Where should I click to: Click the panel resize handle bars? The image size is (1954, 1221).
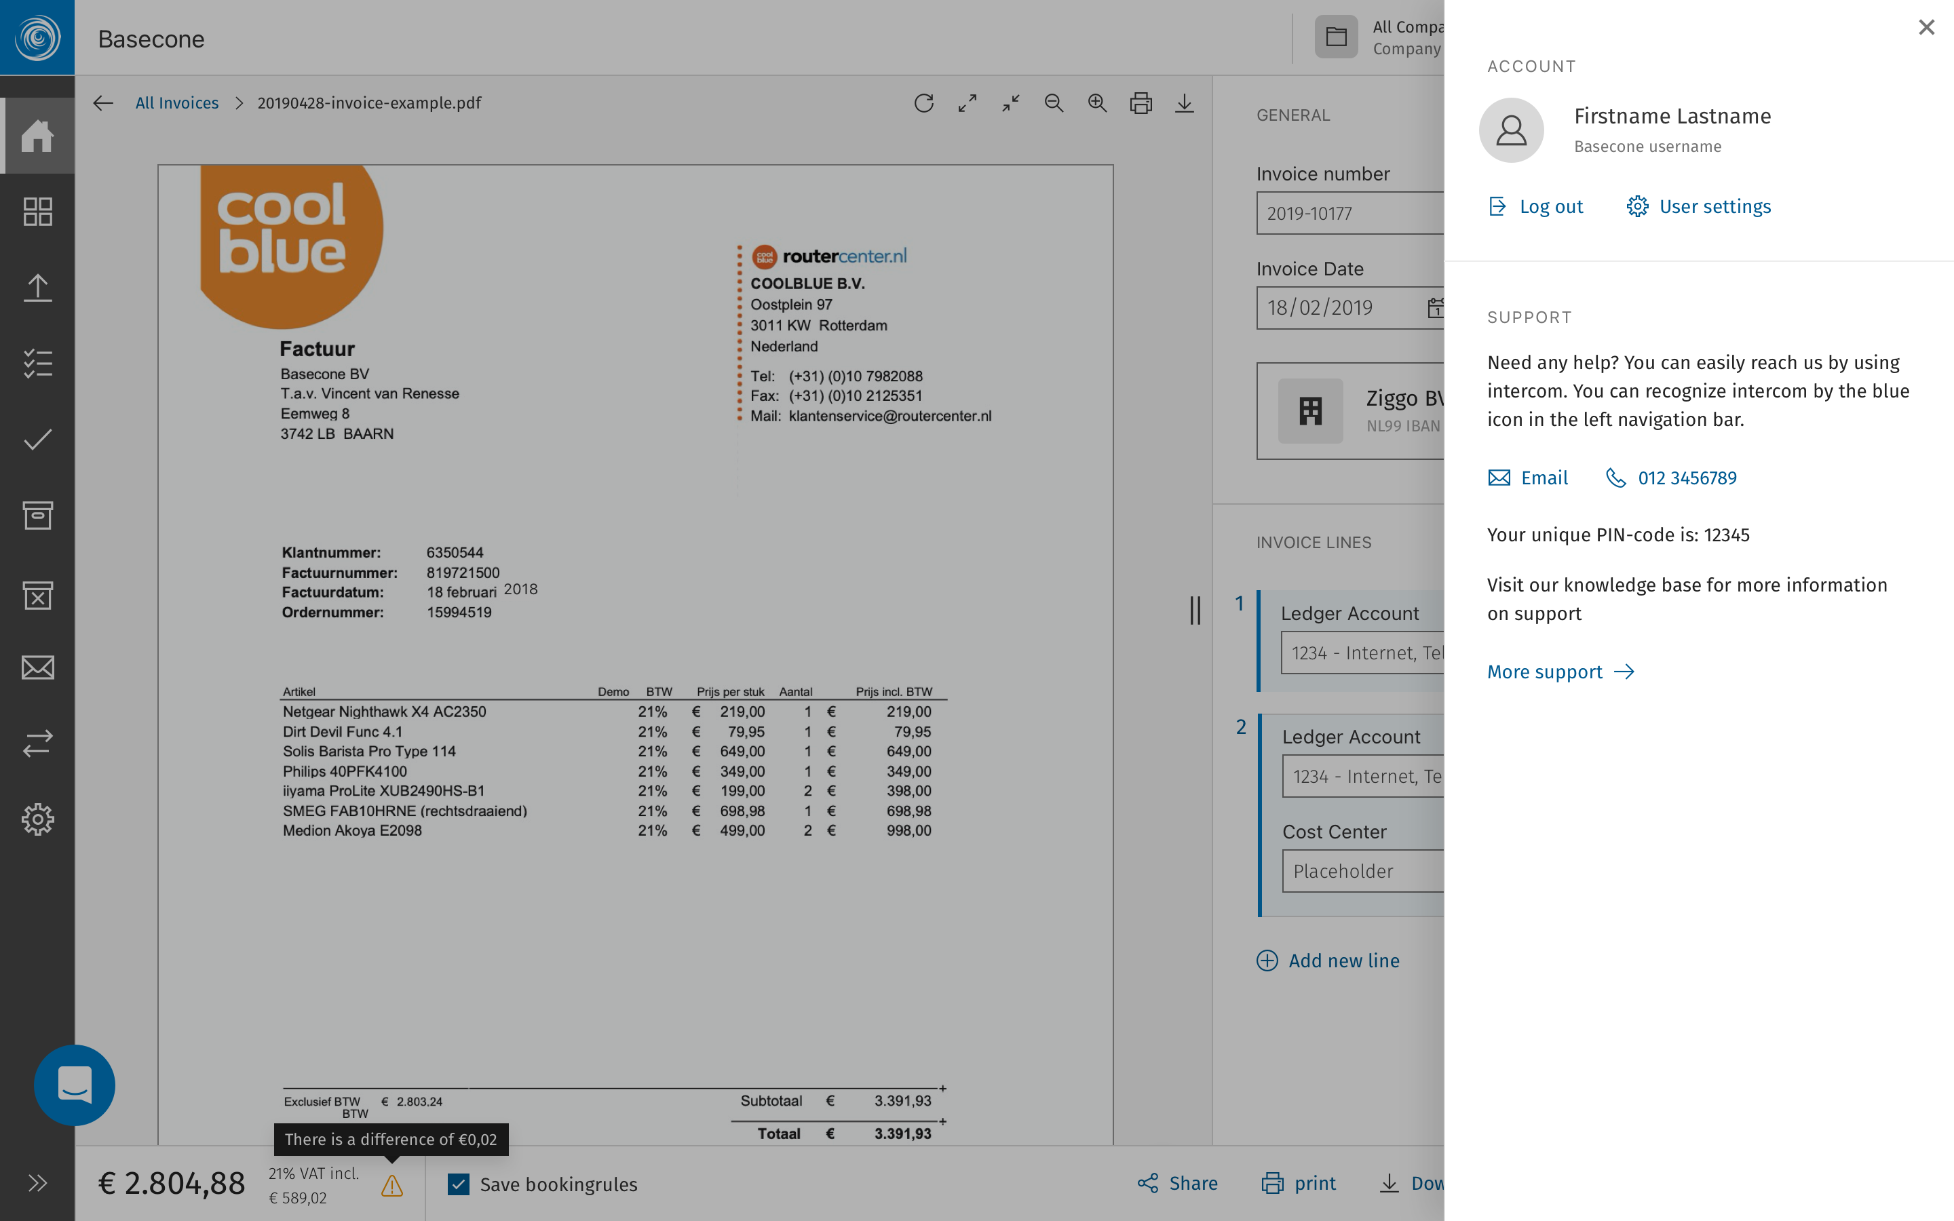coord(1195,610)
